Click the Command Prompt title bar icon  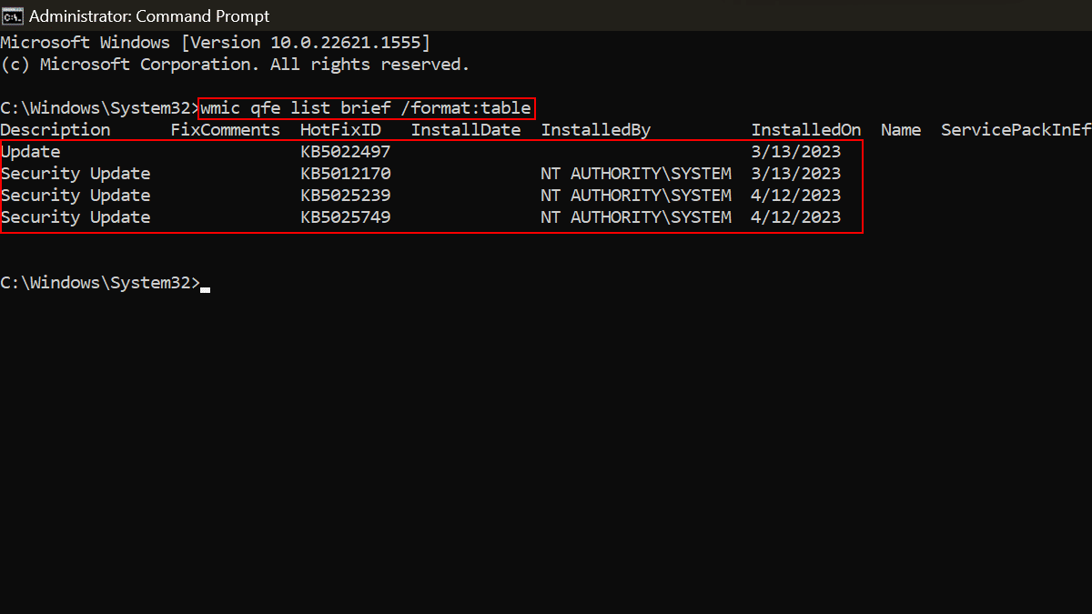pyautogui.click(x=13, y=15)
